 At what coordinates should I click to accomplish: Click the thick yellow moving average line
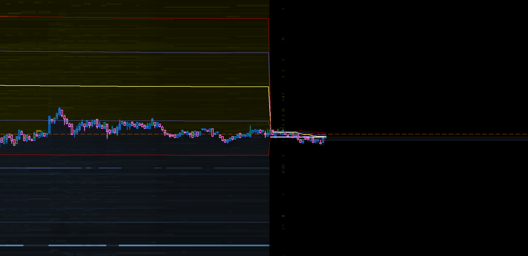134,86
